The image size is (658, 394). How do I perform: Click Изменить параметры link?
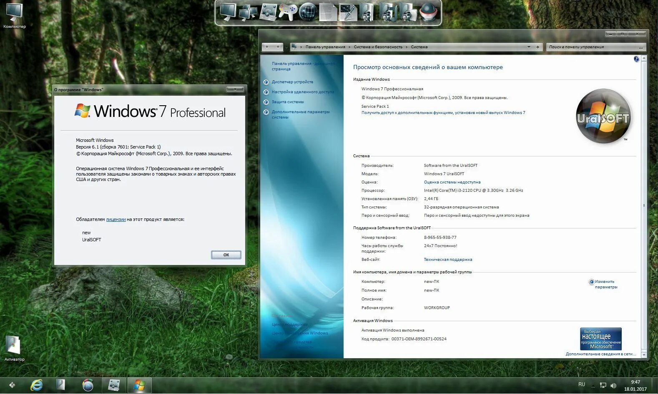tap(606, 284)
